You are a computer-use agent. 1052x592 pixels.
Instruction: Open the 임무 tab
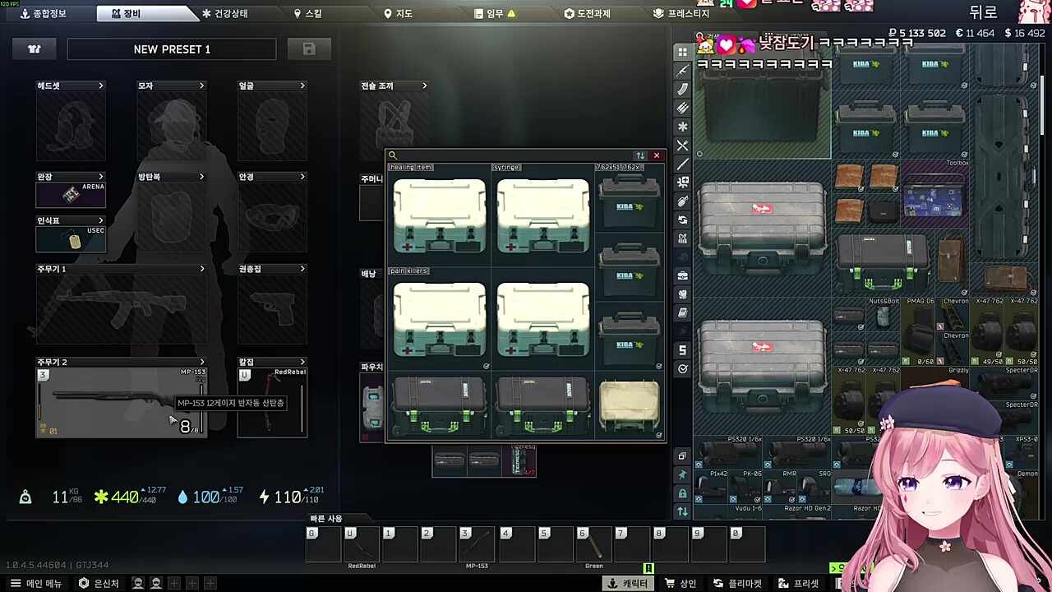[x=496, y=14]
